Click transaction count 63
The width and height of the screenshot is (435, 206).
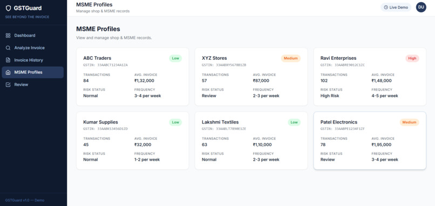pyautogui.click(x=205, y=145)
